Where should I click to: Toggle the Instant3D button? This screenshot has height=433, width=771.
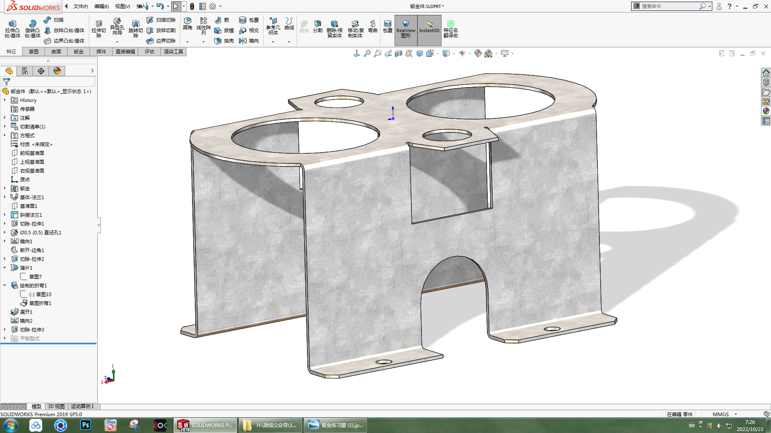[429, 26]
